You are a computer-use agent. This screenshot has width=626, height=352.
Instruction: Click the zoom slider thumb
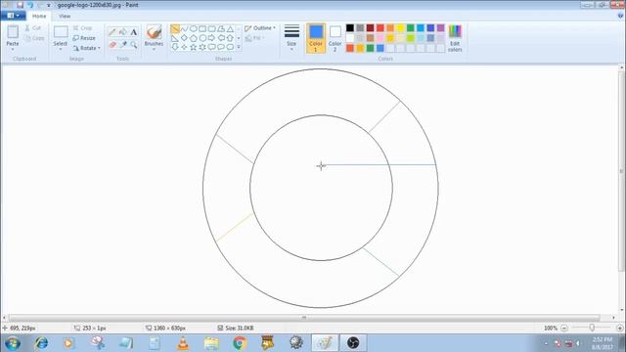coord(592,328)
